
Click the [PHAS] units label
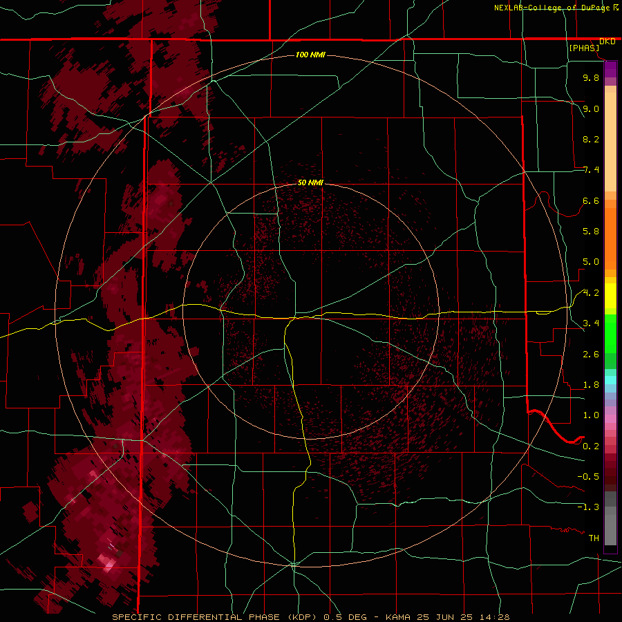(584, 48)
